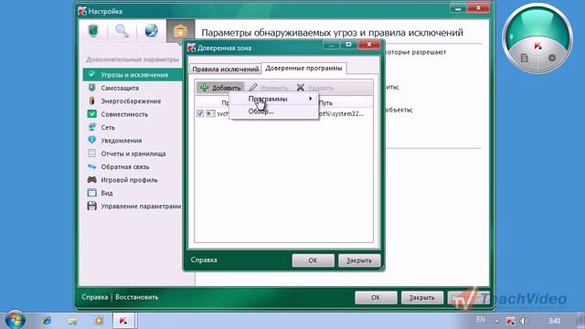The image size is (585, 329).
Task: Click the Уведомления notification icon
Action: coord(91,140)
